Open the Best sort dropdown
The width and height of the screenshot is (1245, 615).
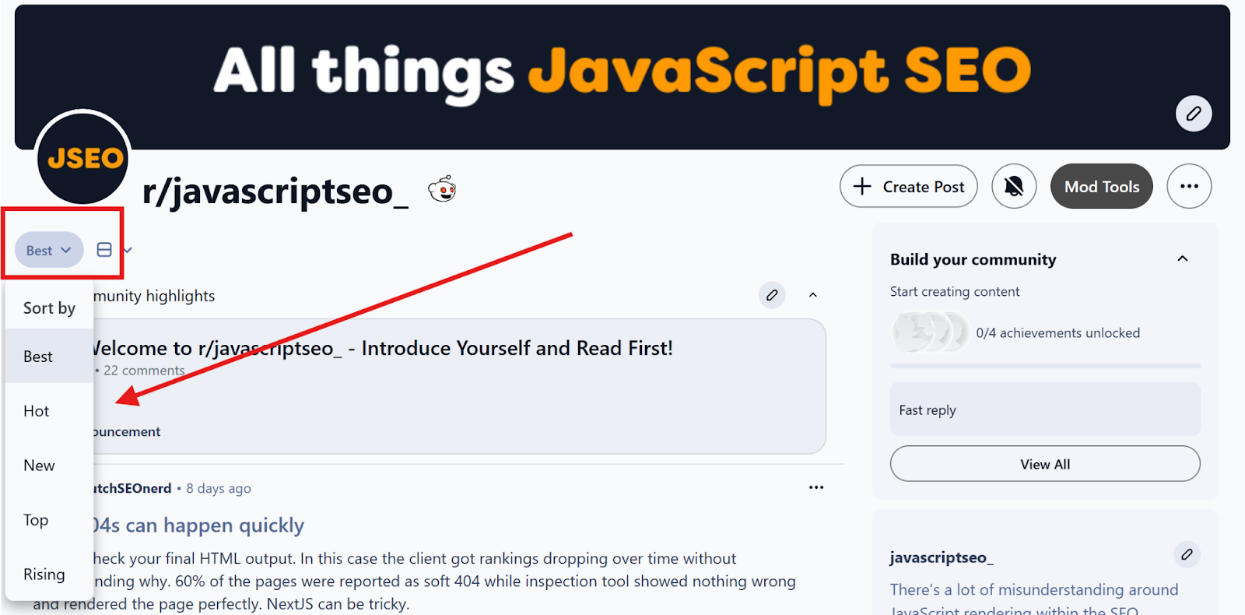pyautogui.click(x=49, y=250)
